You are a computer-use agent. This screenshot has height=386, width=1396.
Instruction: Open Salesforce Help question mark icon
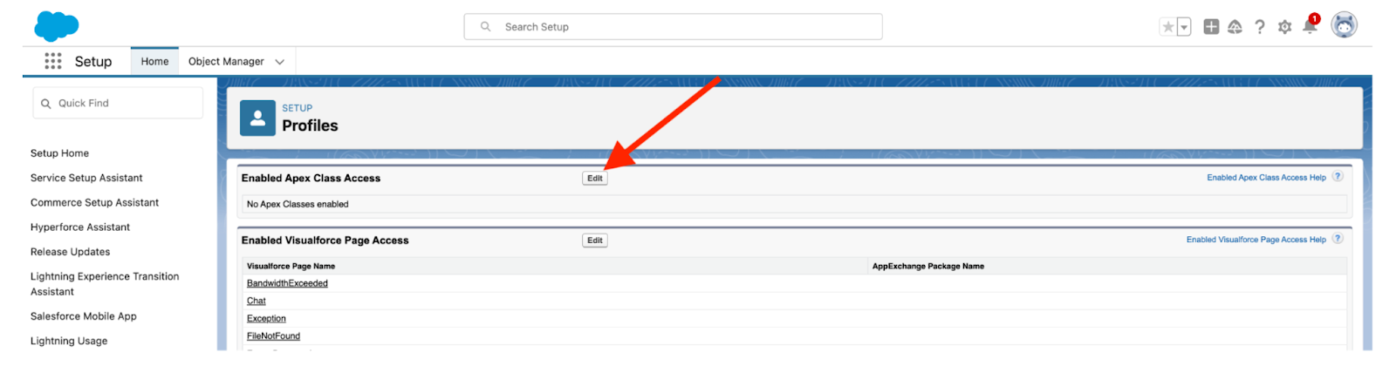pyautogui.click(x=1260, y=27)
